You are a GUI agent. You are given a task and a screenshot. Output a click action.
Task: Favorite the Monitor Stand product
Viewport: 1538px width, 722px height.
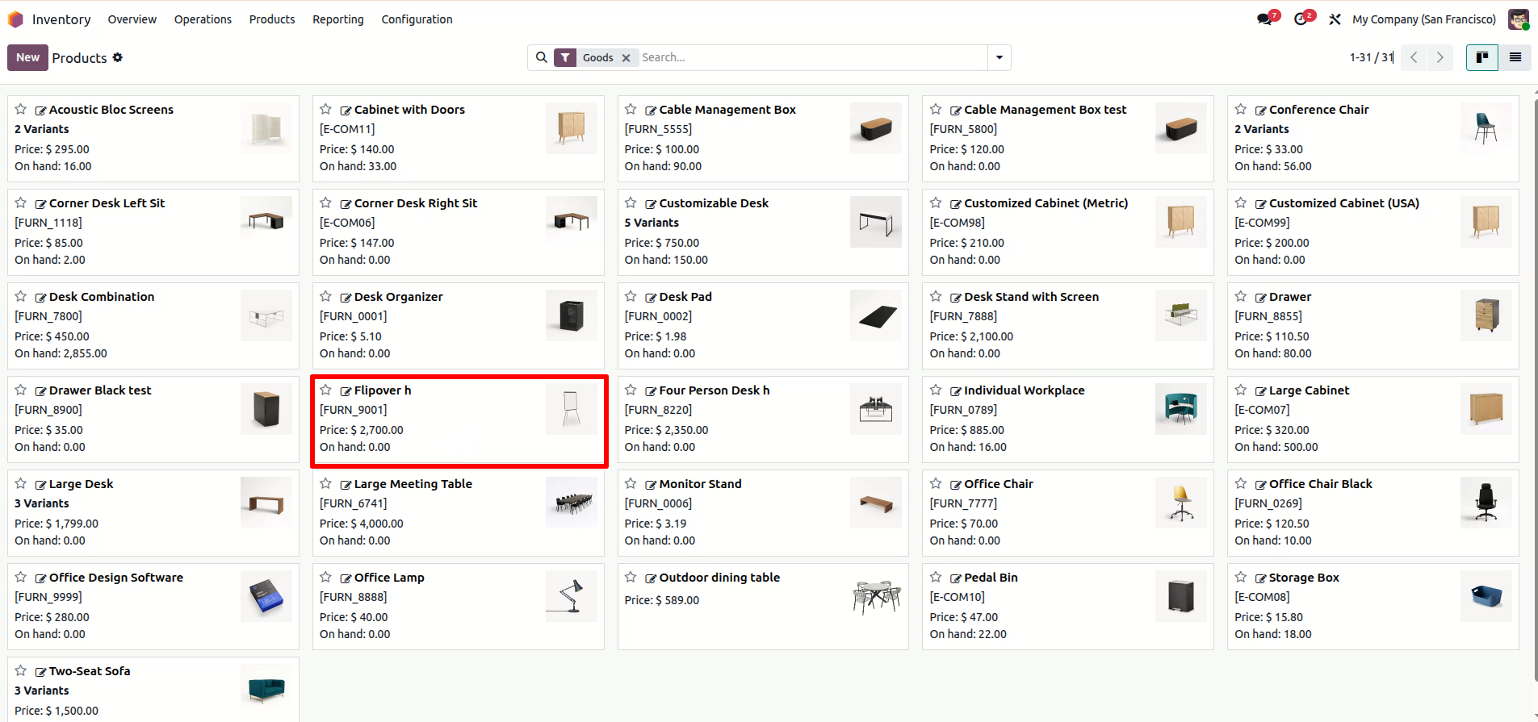click(x=631, y=483)
